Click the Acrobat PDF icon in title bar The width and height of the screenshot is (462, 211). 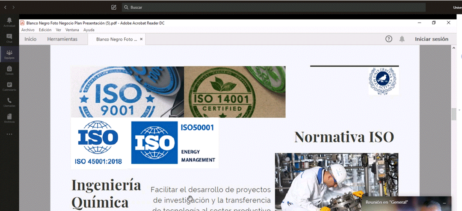point(22,23)
